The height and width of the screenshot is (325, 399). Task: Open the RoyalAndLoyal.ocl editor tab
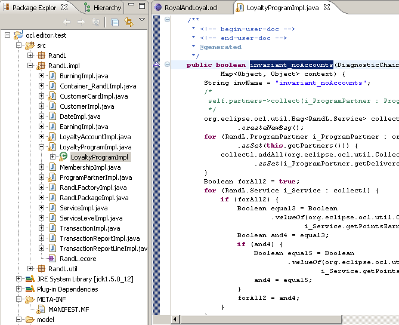(x=191, y=8)
